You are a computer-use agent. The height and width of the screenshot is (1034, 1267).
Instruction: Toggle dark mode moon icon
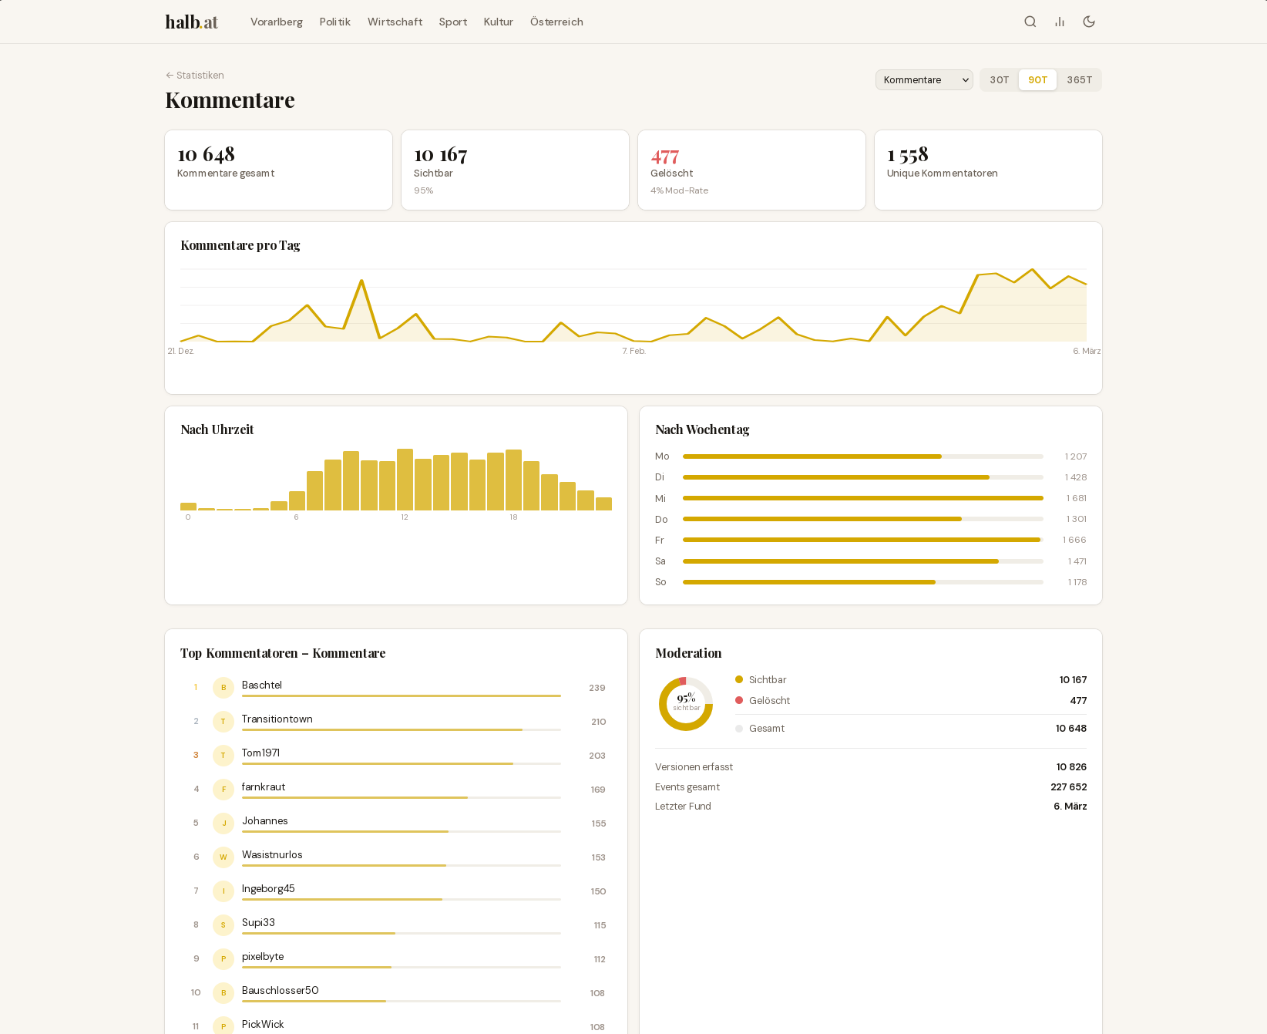pyautogui.click(x=1089, y=22)
